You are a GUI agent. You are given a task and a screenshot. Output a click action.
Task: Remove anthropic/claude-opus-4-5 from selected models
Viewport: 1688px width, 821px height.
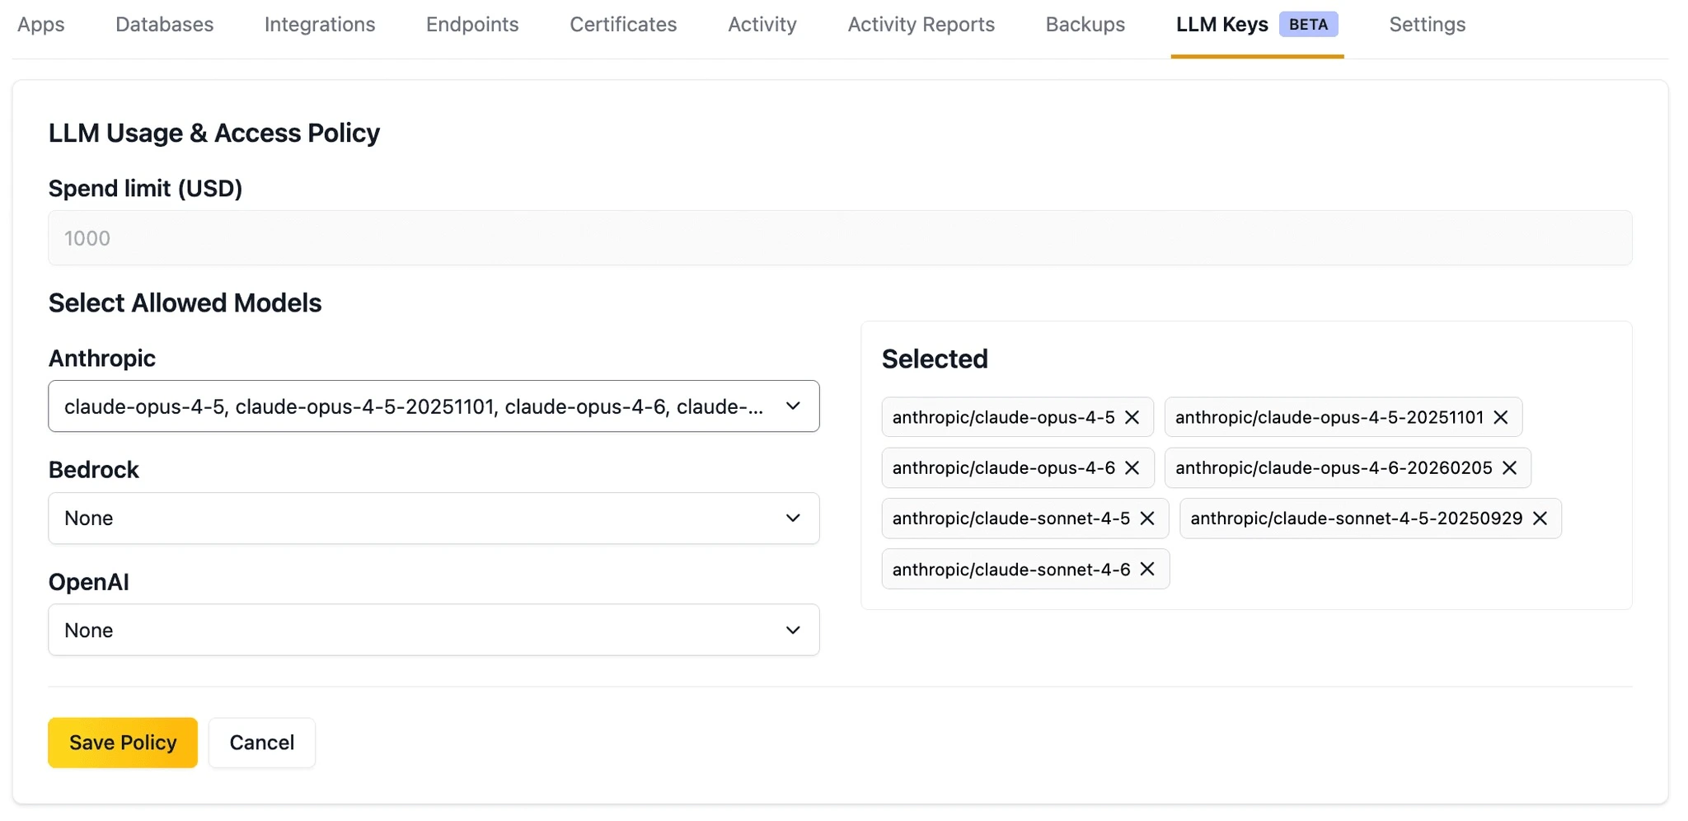coord(1132,417)
